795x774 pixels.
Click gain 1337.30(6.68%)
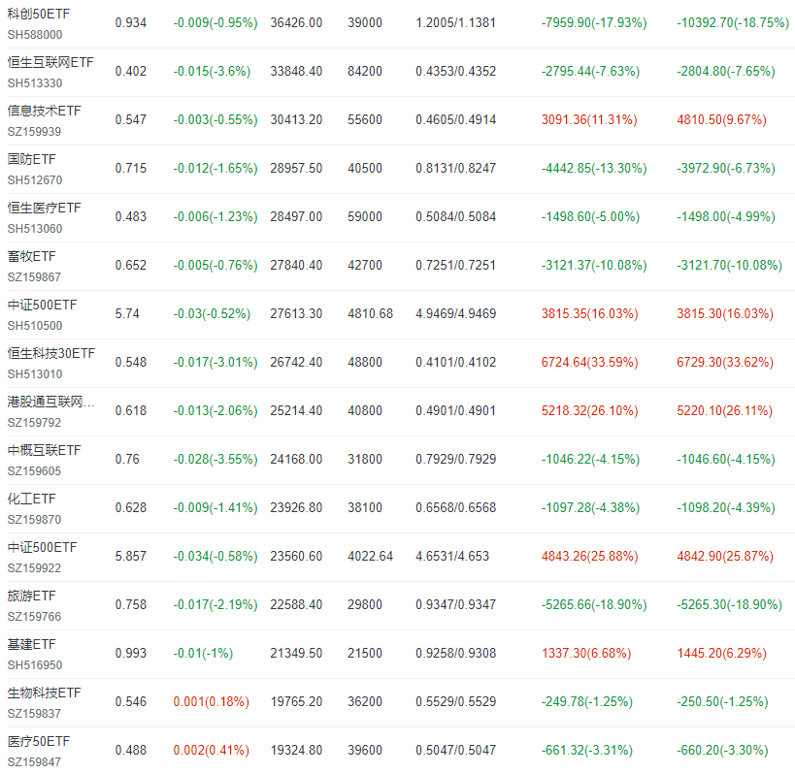coord(586,654)
